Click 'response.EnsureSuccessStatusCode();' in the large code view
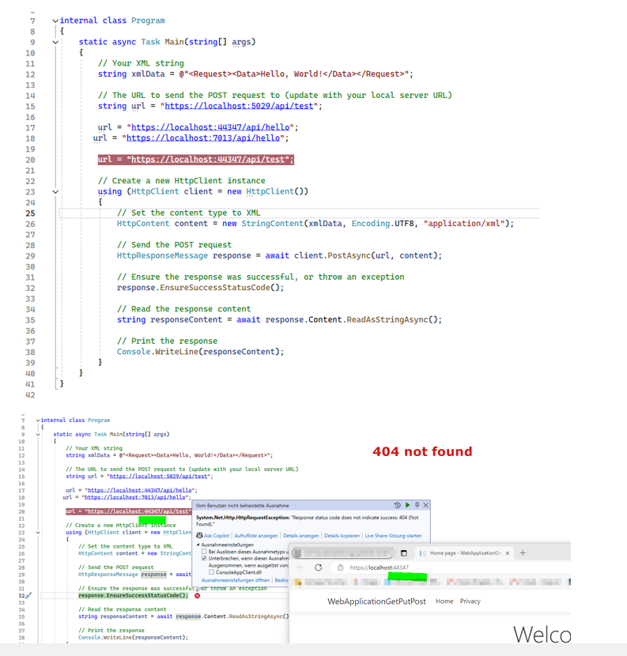The image size is (627, 656). pyautogui.click(x=201, y=288)
